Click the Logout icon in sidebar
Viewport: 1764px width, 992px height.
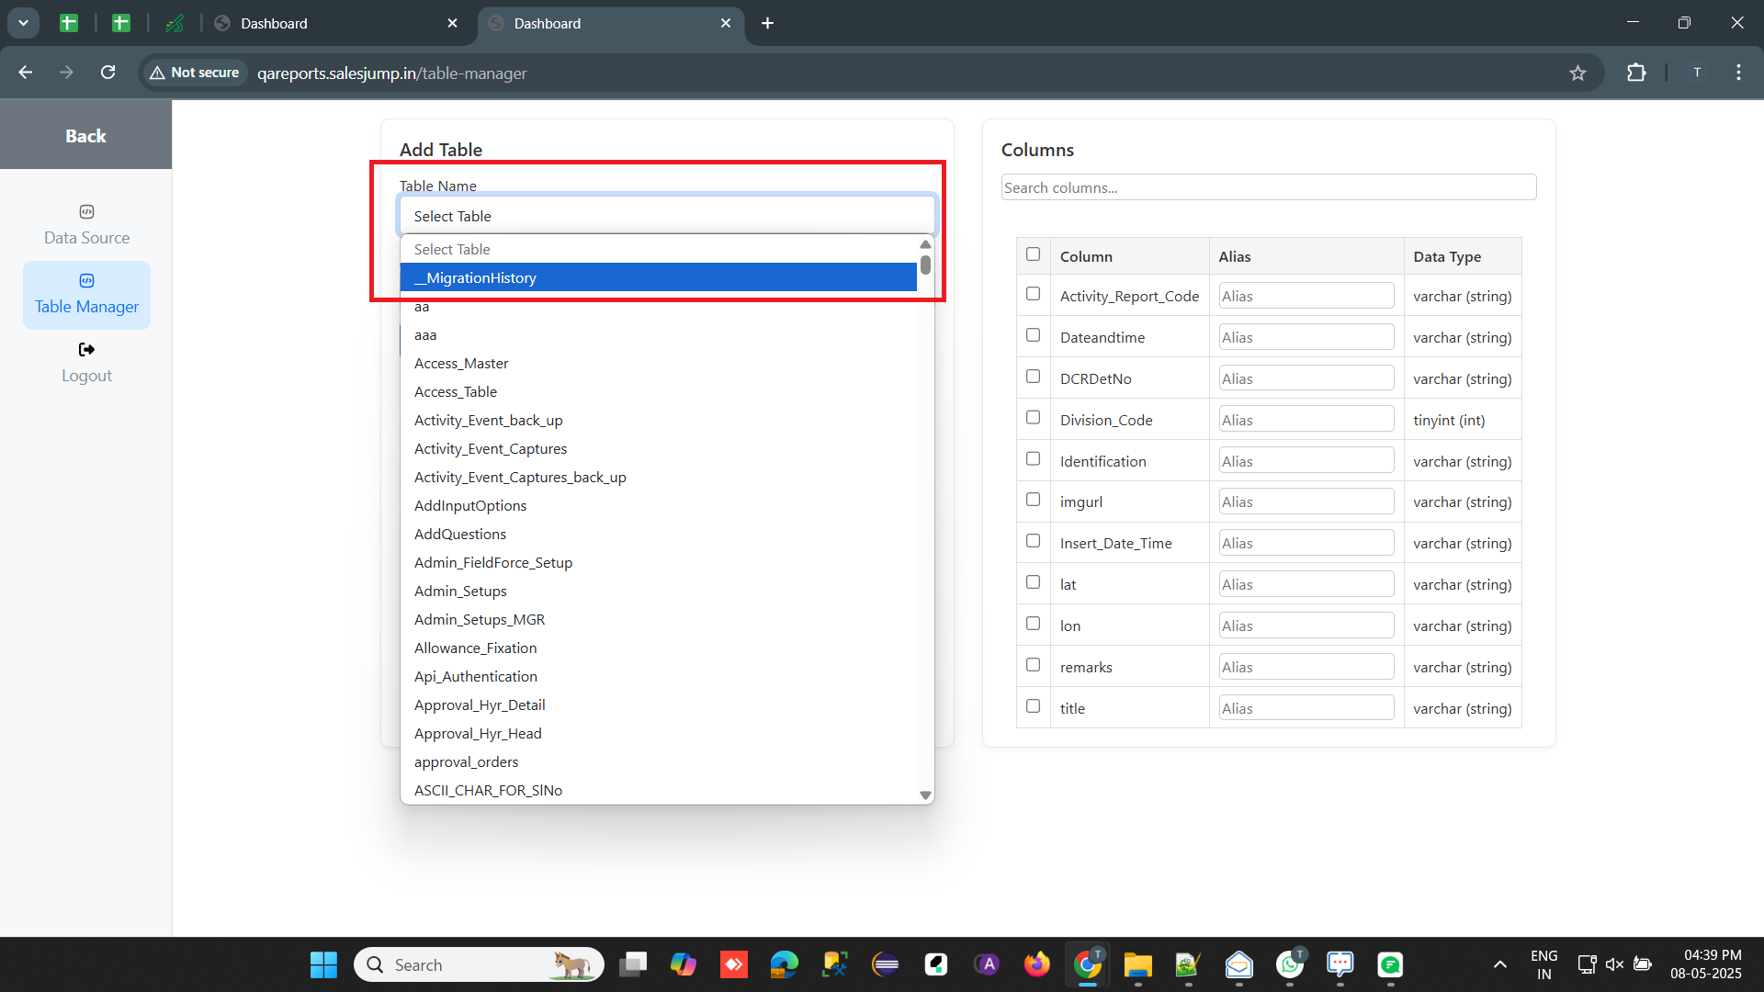coord(86,350)
